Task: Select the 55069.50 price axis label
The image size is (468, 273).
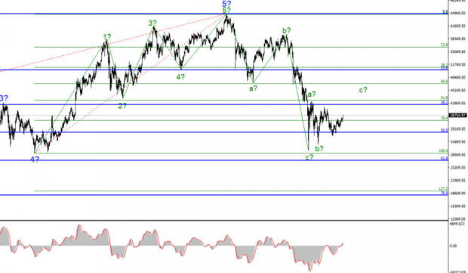Action: [458, 51]
